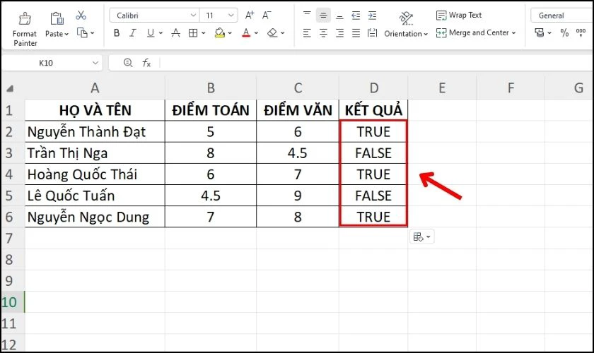
Task: Open Insert Function fx dialog
Action: click(x=146, y=63)
